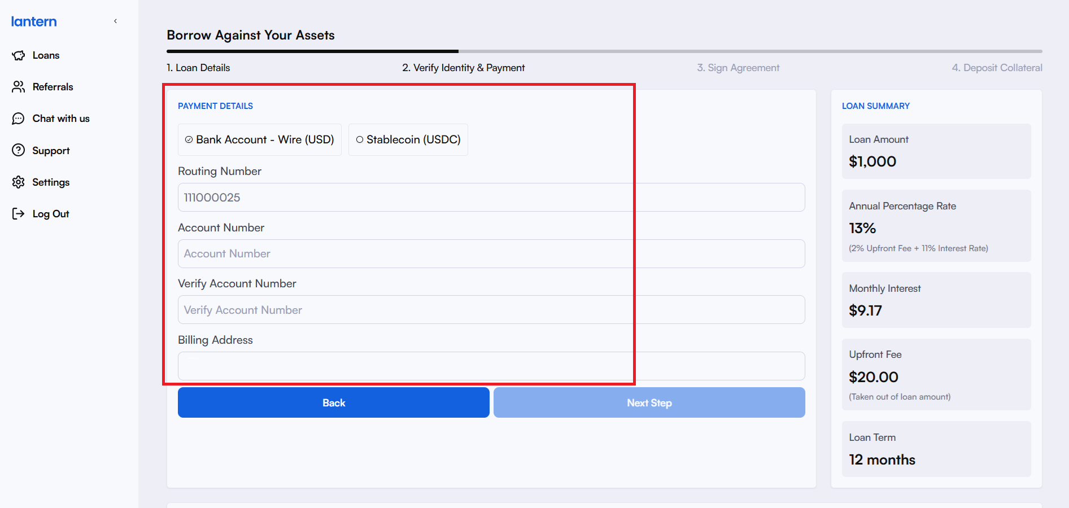Focus the Routing Number input field
The width and height of the screenshot is (1069, 508).
[x=491, y=197]
